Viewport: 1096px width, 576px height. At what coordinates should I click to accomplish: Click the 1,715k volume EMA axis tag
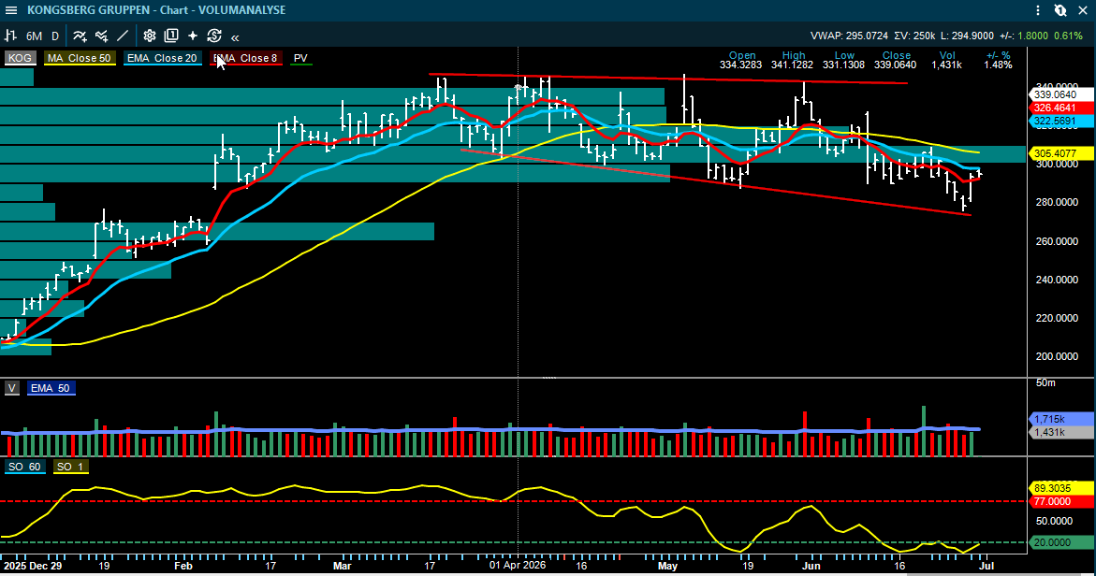(1059, 419)
